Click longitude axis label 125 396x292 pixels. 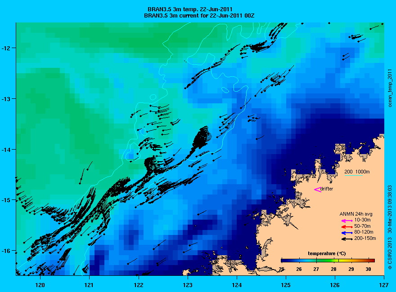(286, 285)
